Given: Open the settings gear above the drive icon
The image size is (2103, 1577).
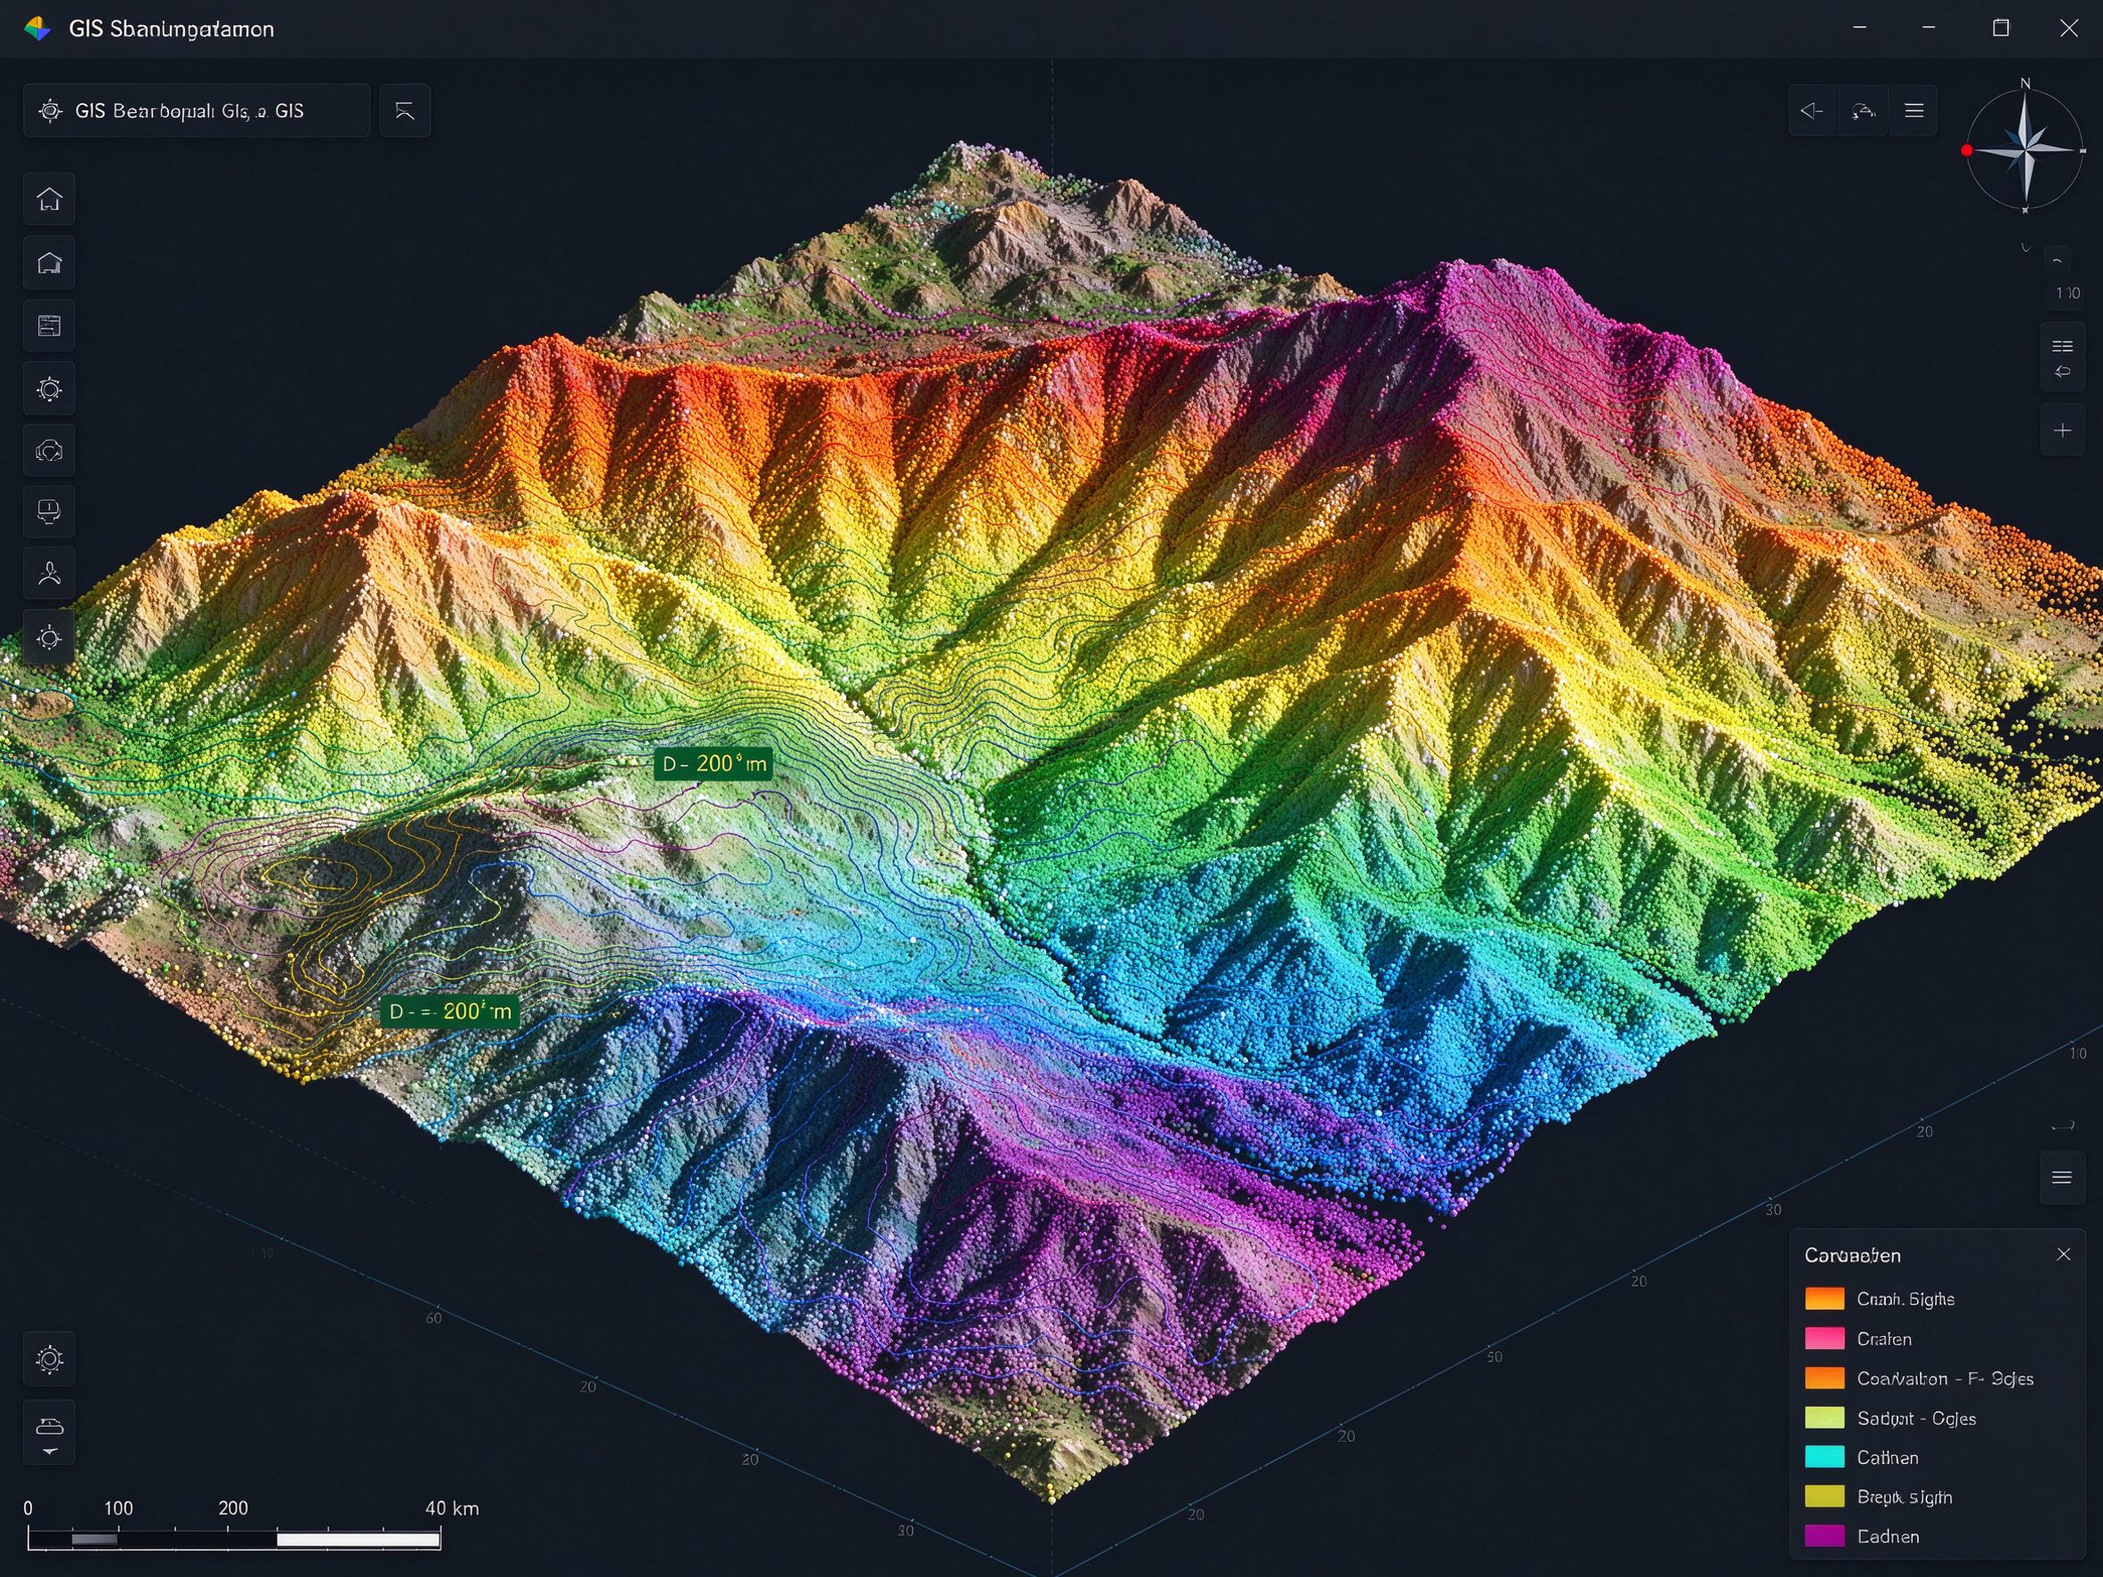Looking at the screenshot, I should coord(50,1358).
